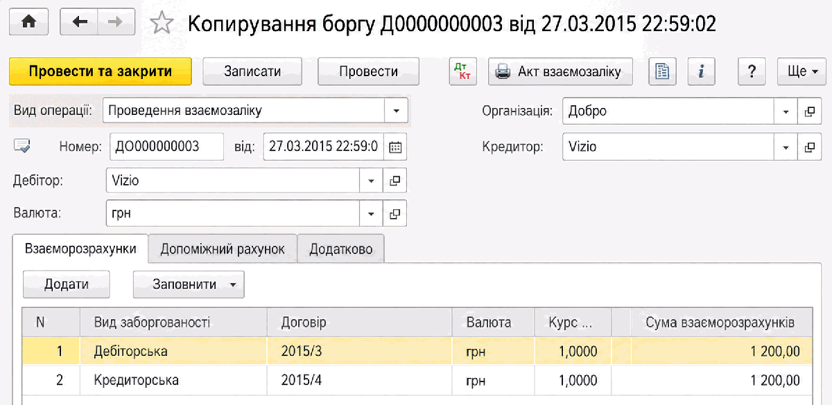
Task: Select the Кредиторська row cell
Action: (x=173, y=380)
